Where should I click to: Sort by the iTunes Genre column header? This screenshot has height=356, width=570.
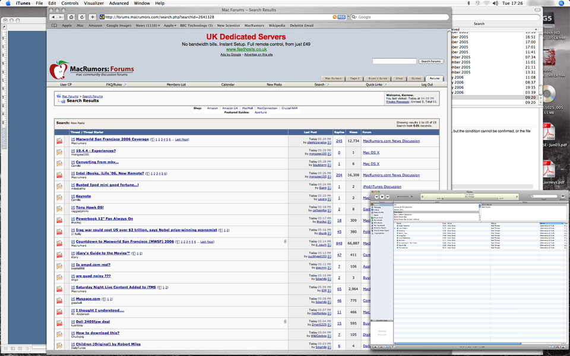pyautogui.click(x=551, y=224)
